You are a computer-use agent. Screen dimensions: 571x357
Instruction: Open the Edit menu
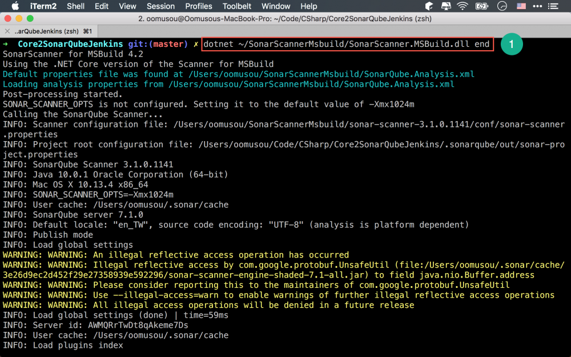102,6
